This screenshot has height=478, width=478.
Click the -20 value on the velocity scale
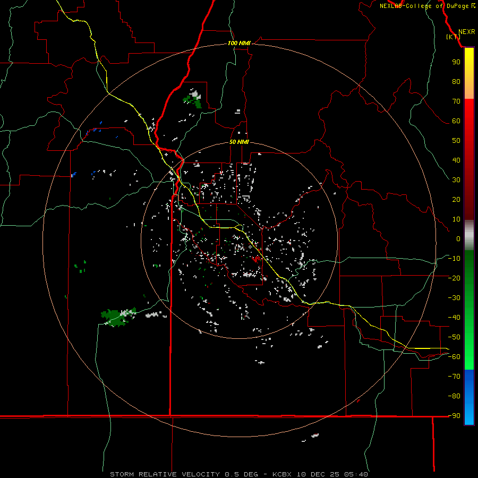(454, 278)
